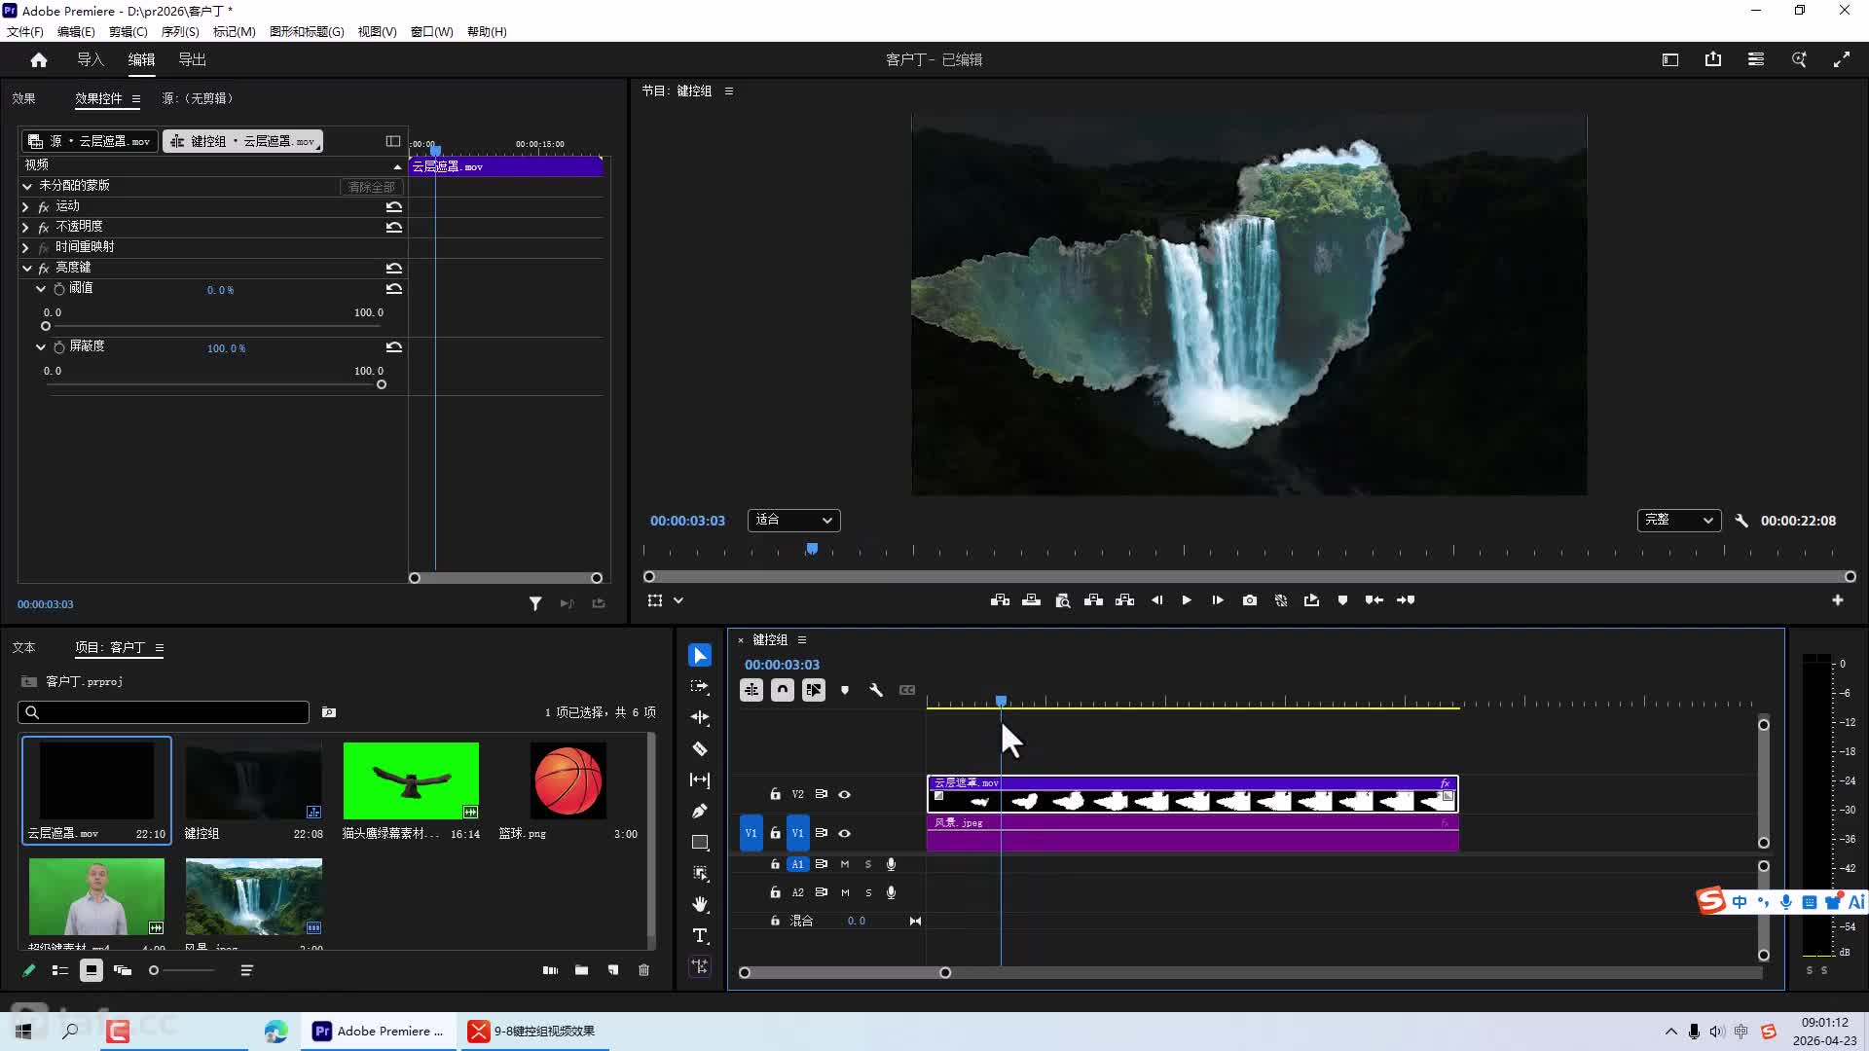Image resolution: width=1869 pixels, height=1051 pixels.
Task: Collapse the 亮度键 effect
Action: [26, 268]
